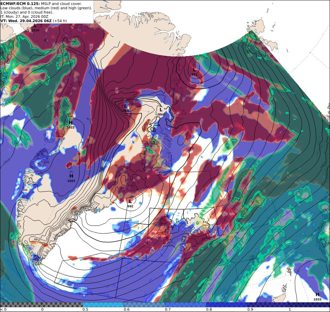Pick the 0.7–0.8 color bar segment
Image resolution: width=330 pixels, height=312 pixels.
click(185, 305)
